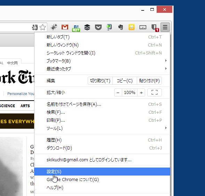Click the 切り取り(T) cut button

tap(100, 81)
